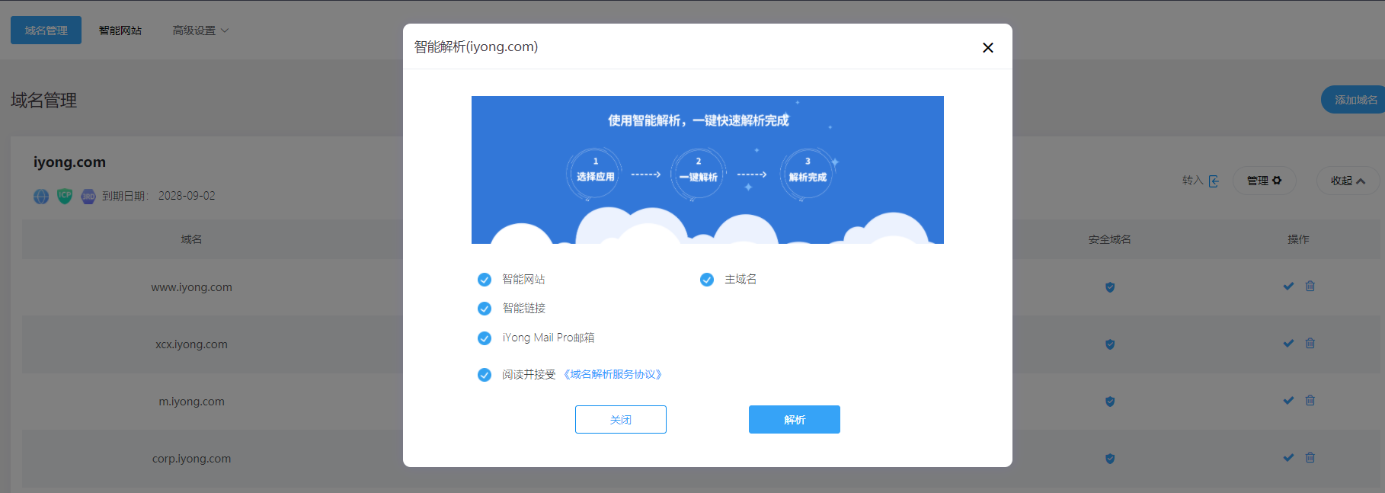Click the security shield for m.iyong.com
The width and height of the screenshot is (1385, 493).
coord(1110,402)
